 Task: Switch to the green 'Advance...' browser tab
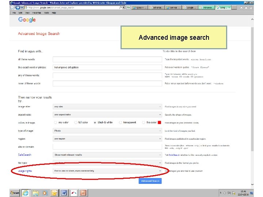[207, 8]
